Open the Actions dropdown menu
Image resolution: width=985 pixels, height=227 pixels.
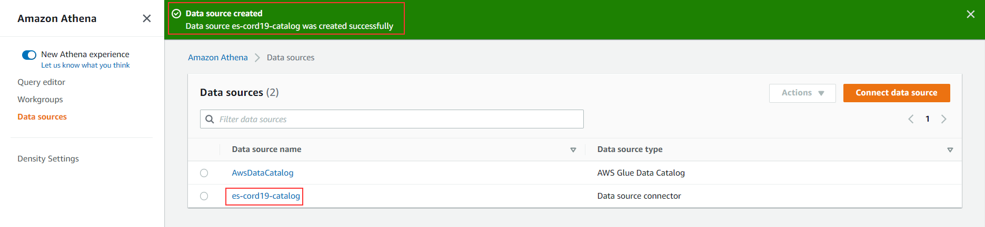tap(802, 93)
